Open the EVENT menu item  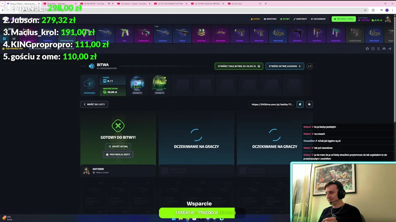[x=255, y=19]
